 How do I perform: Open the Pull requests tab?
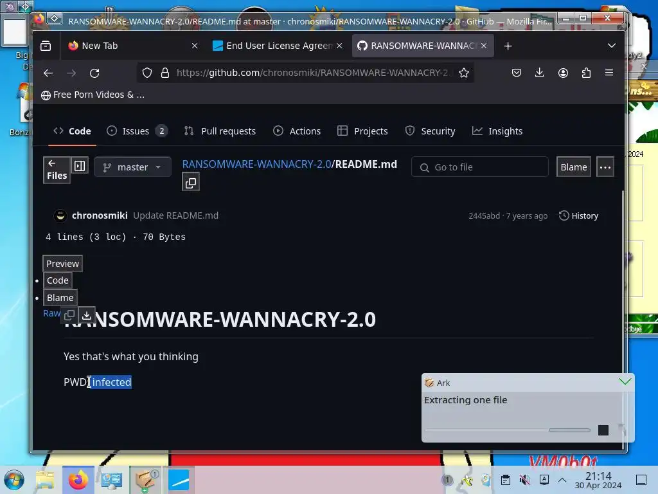pos(220,131)
